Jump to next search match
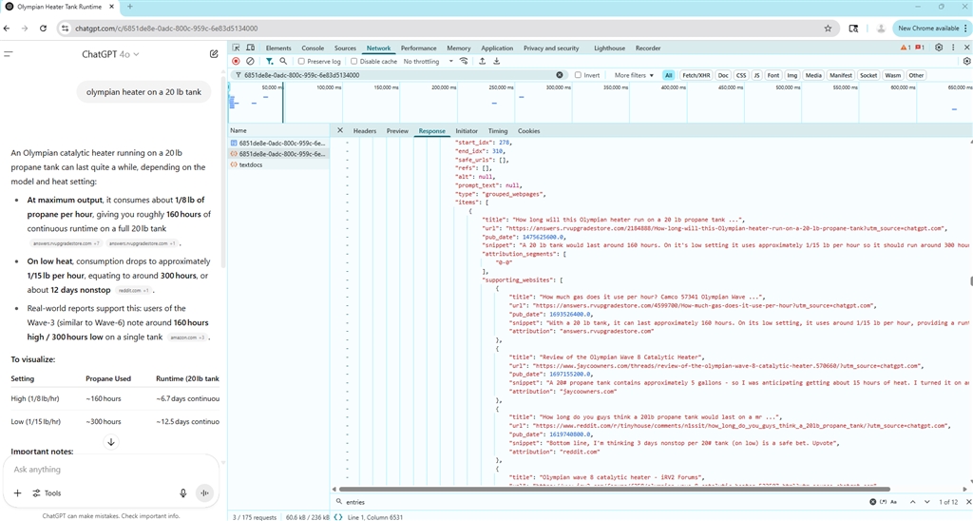The image size is (973, 521). [927, 502]
